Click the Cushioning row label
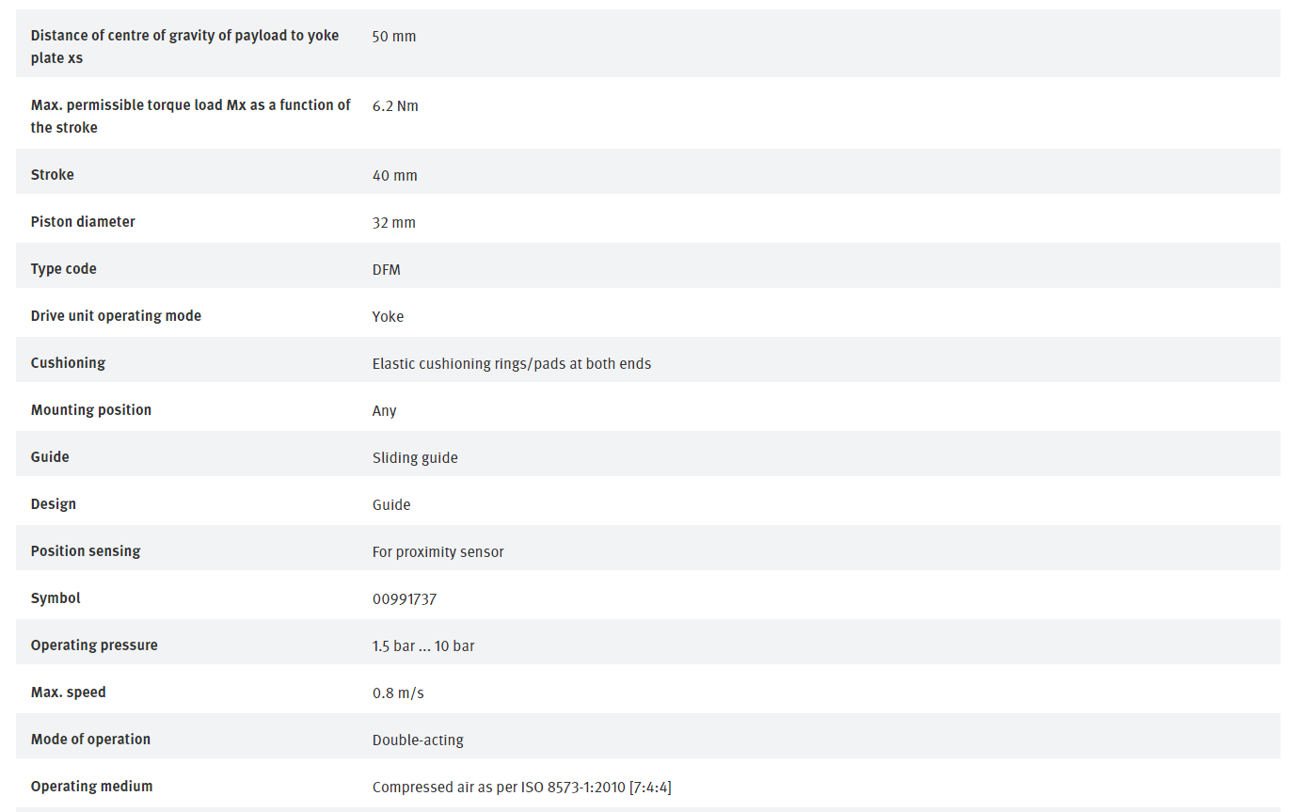 point(68,363)
